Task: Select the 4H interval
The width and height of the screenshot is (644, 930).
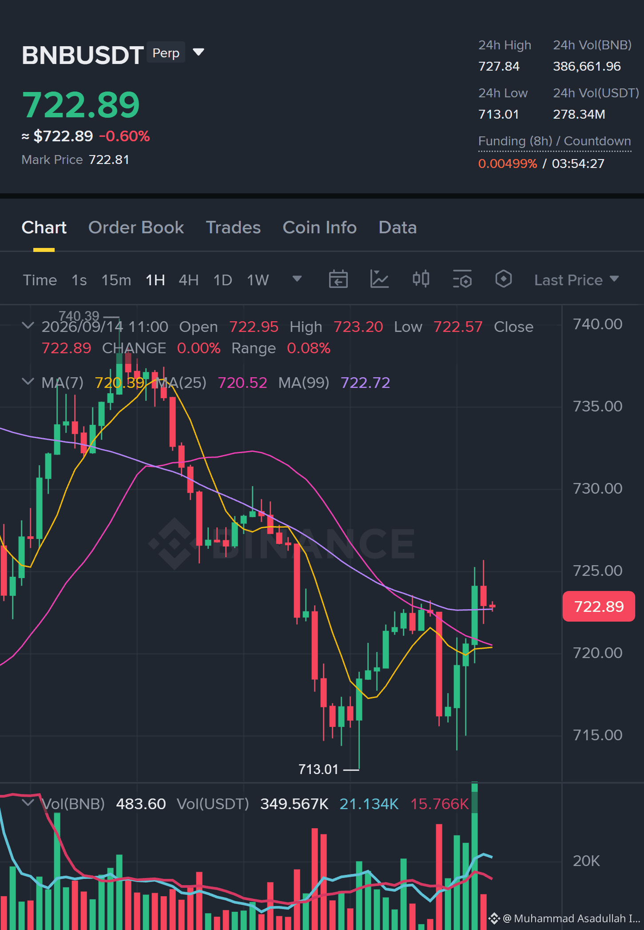Action: (188, 280)
